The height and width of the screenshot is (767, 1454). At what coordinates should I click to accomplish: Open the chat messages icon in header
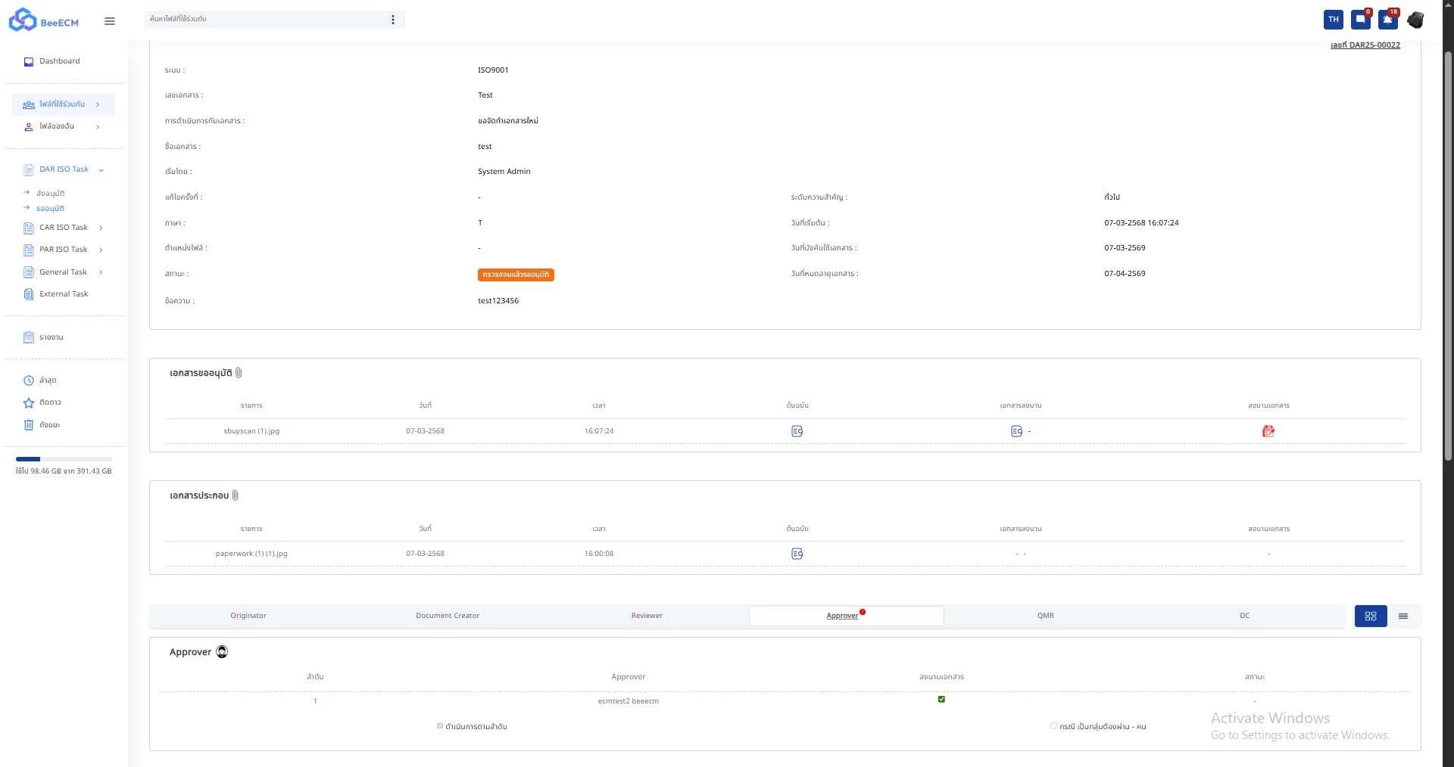pyautogui.click(x=1361, y=20)
